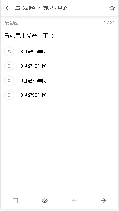Pick the option D circle
Viewport: 119px width, 211px height.
9,95
